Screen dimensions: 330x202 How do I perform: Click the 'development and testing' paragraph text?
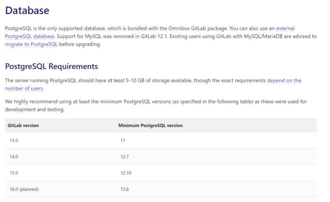click(35, 109)
